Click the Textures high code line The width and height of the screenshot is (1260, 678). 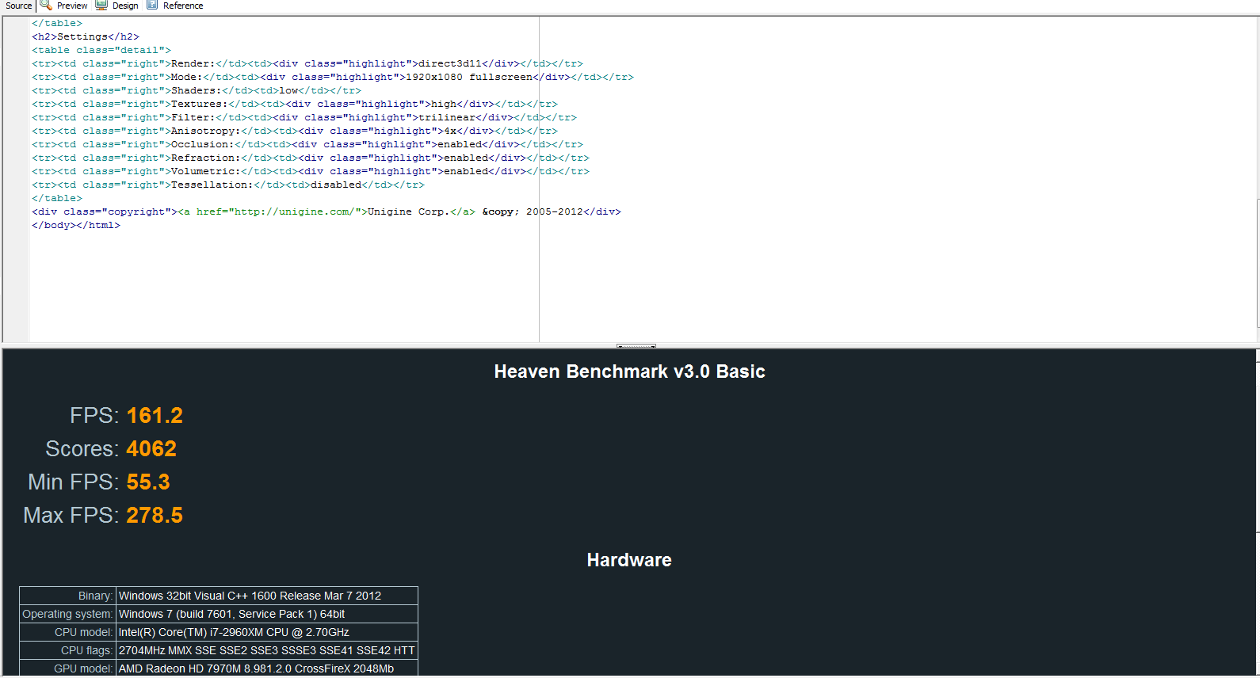(295, 104)
